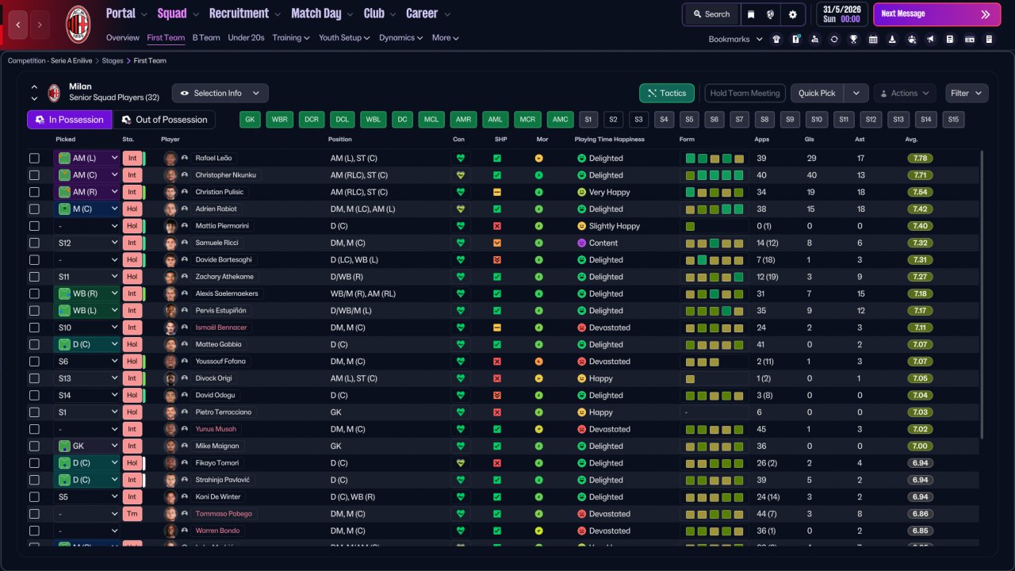Viewport: 1015px width, 571px height.
Task: Open the calendar bookmark icon
Action: (873, 39)
